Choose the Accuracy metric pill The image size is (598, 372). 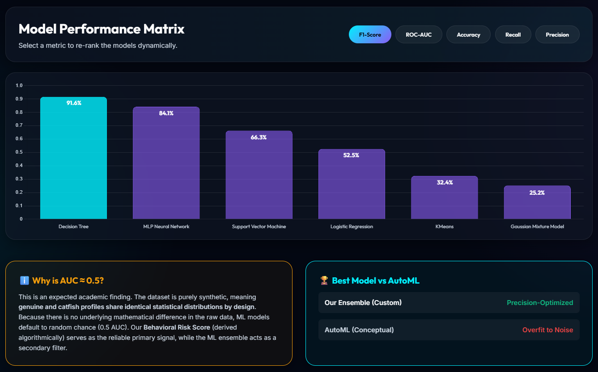(468, 34)
